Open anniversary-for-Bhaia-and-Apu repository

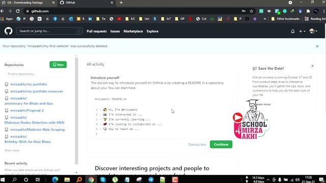tap(29, 101)
